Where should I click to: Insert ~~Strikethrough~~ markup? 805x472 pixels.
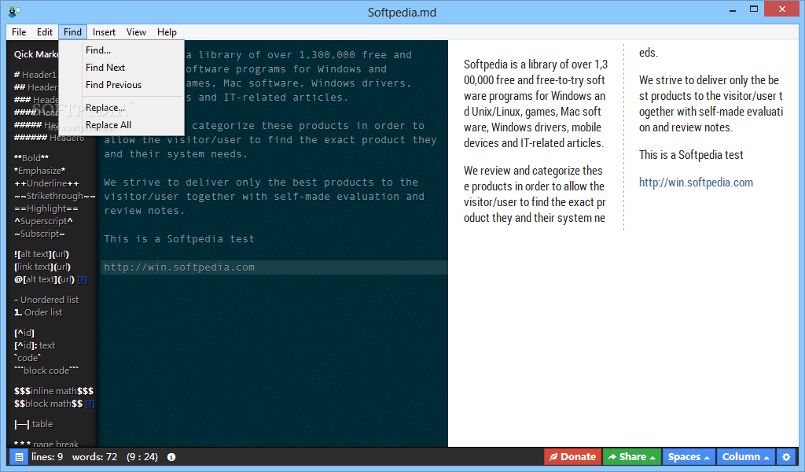click(x=55, y=196)
